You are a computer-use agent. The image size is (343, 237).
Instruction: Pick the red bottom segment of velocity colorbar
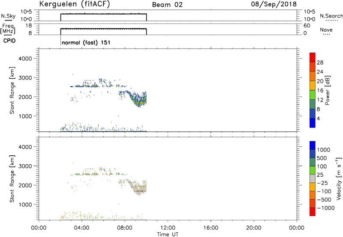point(313,212)
